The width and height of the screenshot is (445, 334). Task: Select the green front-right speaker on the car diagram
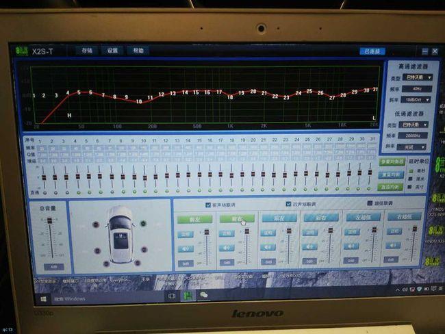click(x=143, y=224)
